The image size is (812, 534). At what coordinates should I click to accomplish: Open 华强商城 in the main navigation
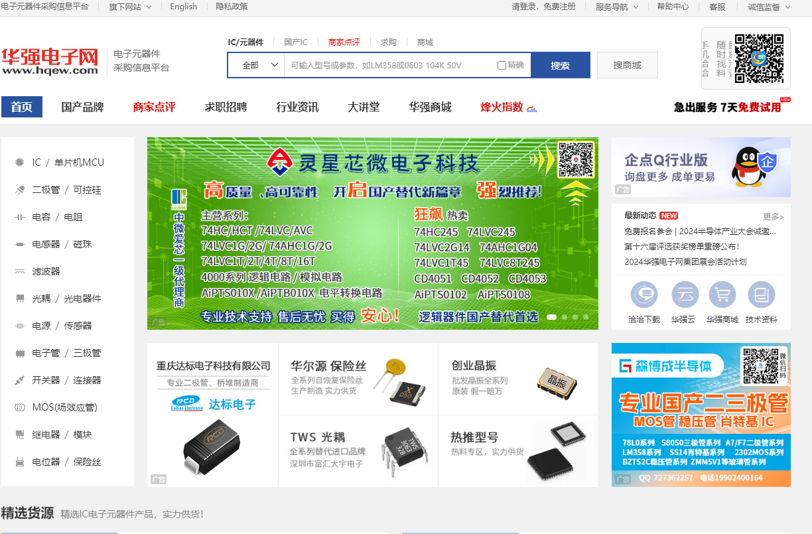pyautogui.click(x=430, y=107)
